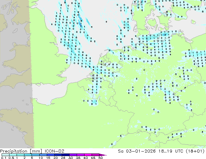Click the ICON-D2 model name label

click(x=54, y=151)
